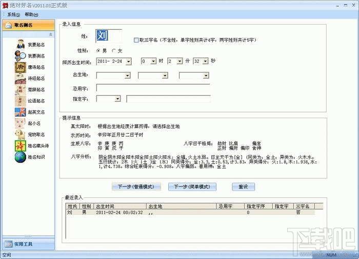Open 唐诗起名 icon in sidebar
The height and width of the screenshot is (259, 359).
[x=21, y=67]
